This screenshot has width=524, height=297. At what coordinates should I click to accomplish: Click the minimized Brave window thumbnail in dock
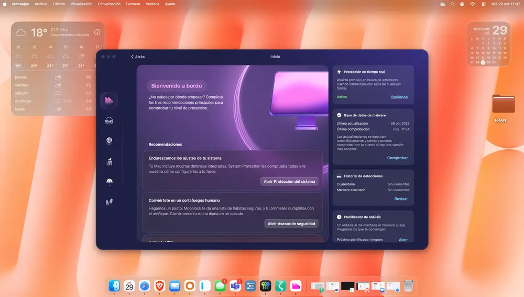[x=363, y=287]
